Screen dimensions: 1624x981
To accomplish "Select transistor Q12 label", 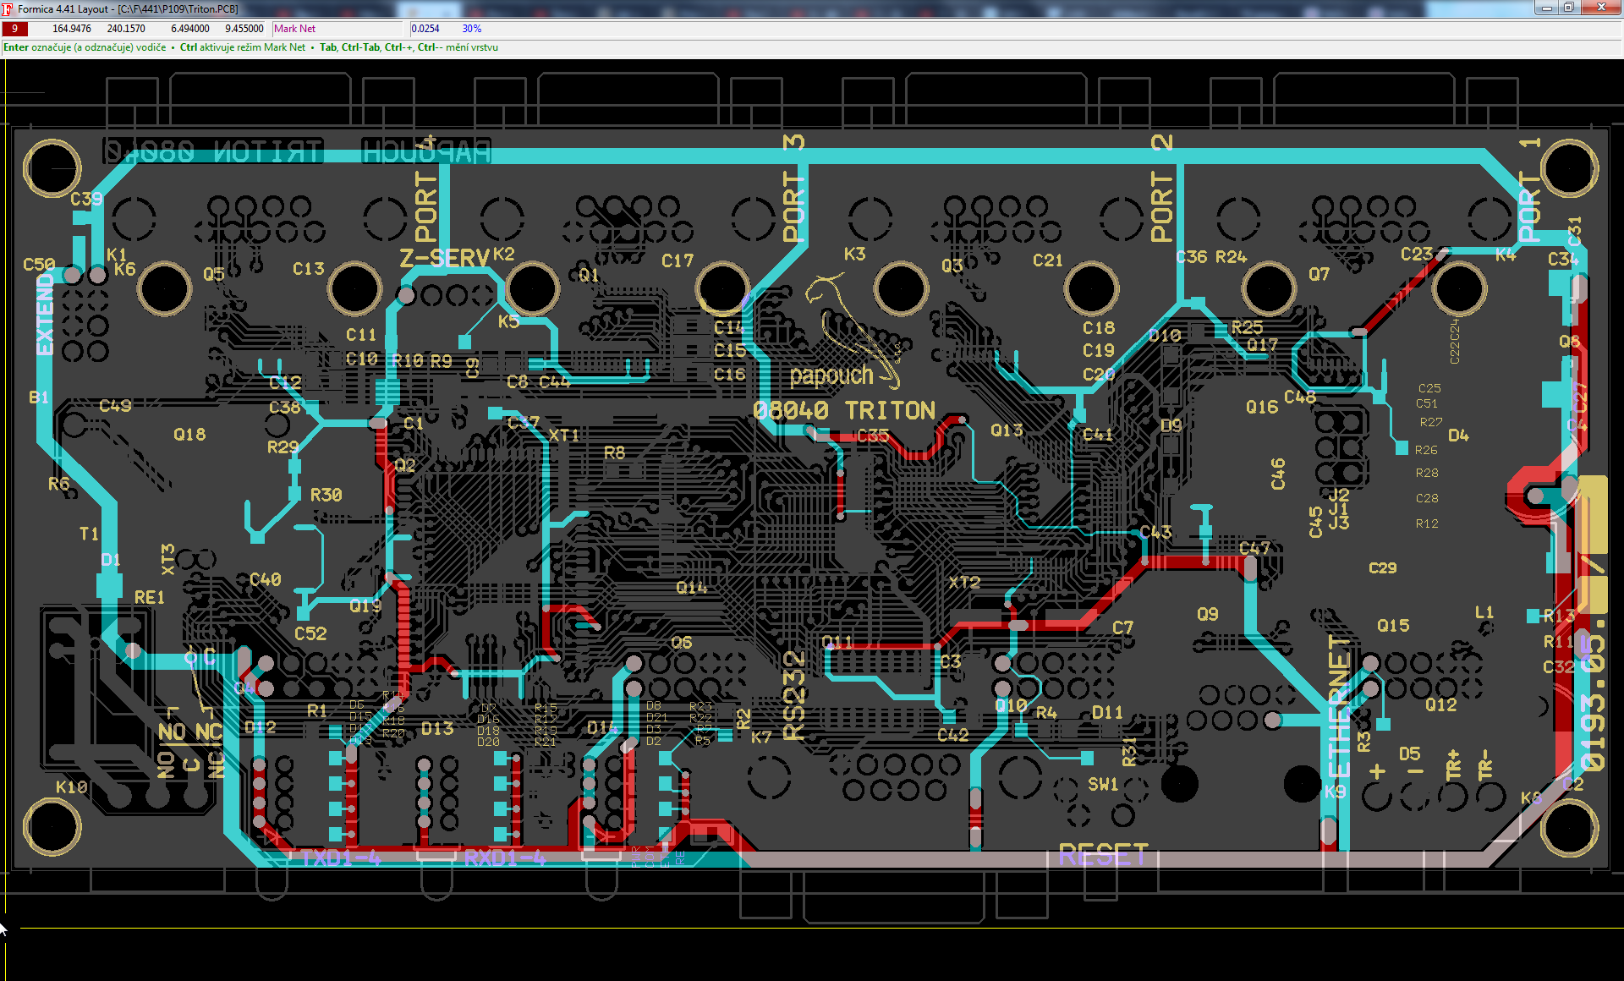I will [1441, 705].
